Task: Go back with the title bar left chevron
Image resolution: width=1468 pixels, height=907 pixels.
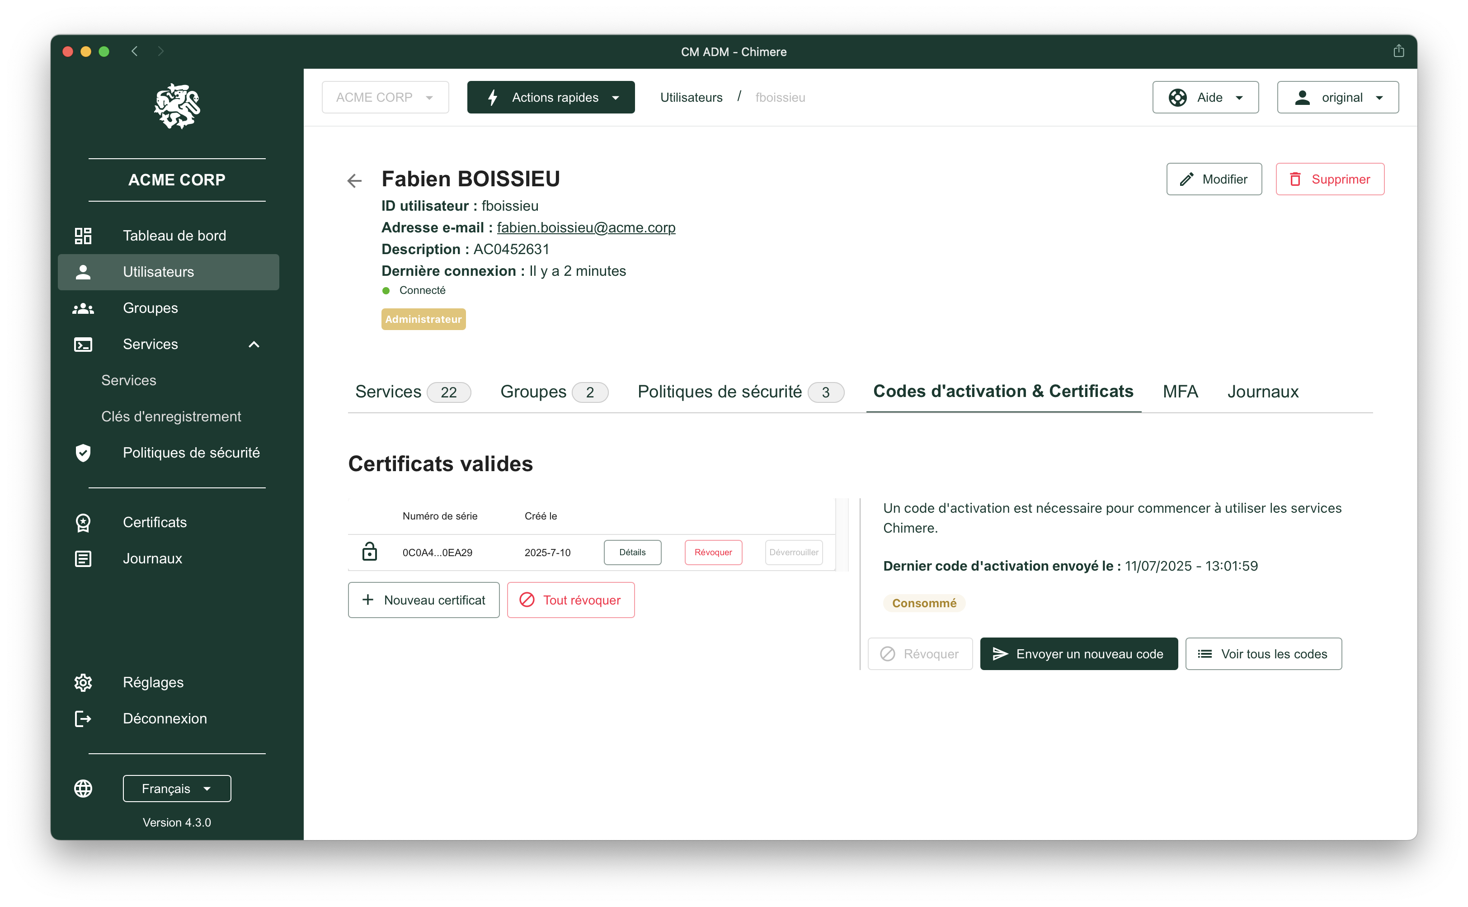Action: (x=134, y=51)
